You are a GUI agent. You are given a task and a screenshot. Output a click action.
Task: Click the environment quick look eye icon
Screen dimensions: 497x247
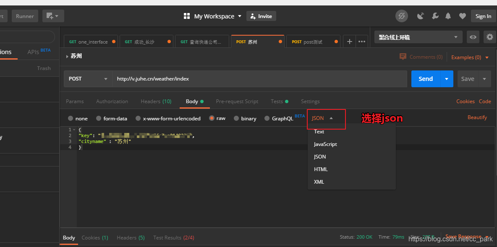473,37
